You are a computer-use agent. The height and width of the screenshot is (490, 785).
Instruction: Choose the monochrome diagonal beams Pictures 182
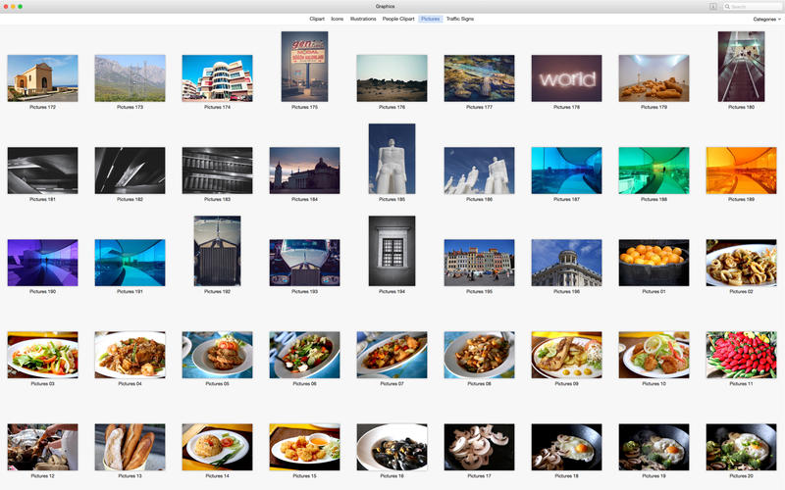coord(130,171)
